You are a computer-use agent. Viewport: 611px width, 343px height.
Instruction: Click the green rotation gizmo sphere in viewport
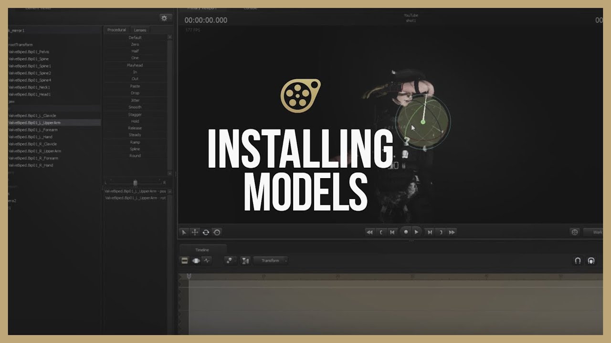423,121
